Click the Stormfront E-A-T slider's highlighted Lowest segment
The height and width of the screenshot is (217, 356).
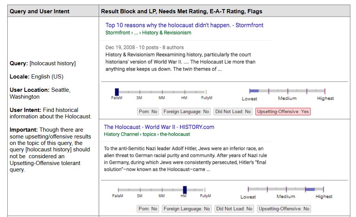[x=254, y=91]
